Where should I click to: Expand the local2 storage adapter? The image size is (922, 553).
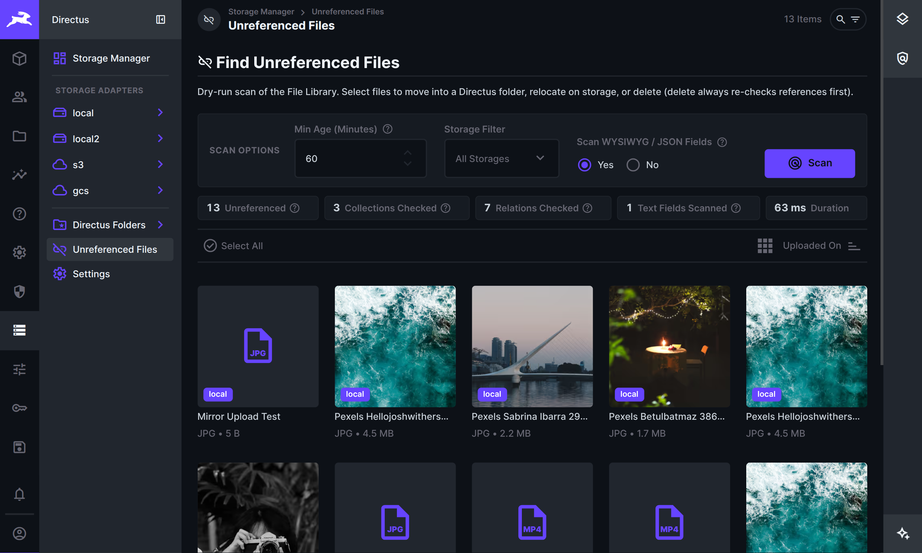tap(160, 139)
